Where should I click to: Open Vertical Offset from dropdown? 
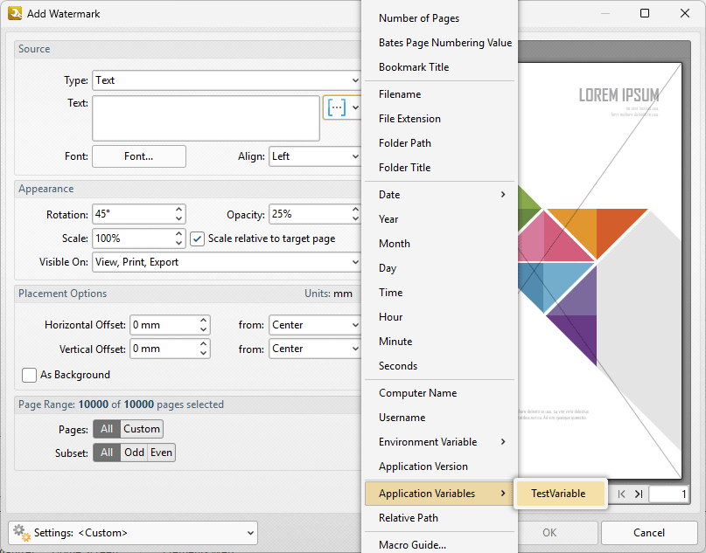coord(315,349)
